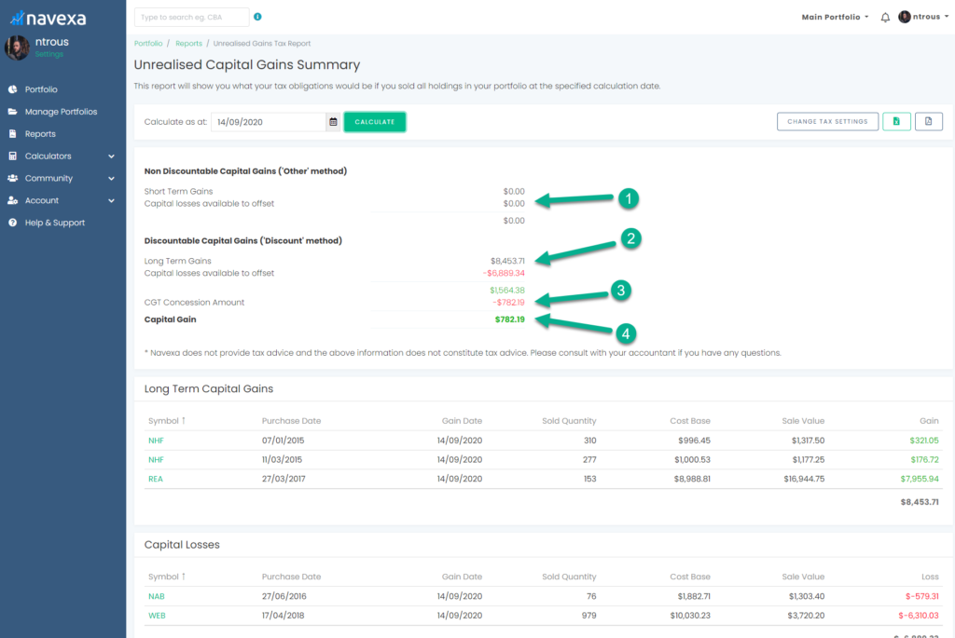The height and width of the screenshot is (638, 955).
Task: Click Capital Gain total $782.19
Action: point(510,319)
